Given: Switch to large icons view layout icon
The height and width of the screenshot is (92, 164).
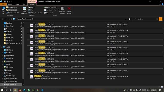Looking at the screenshot, I should click(162, 87).
